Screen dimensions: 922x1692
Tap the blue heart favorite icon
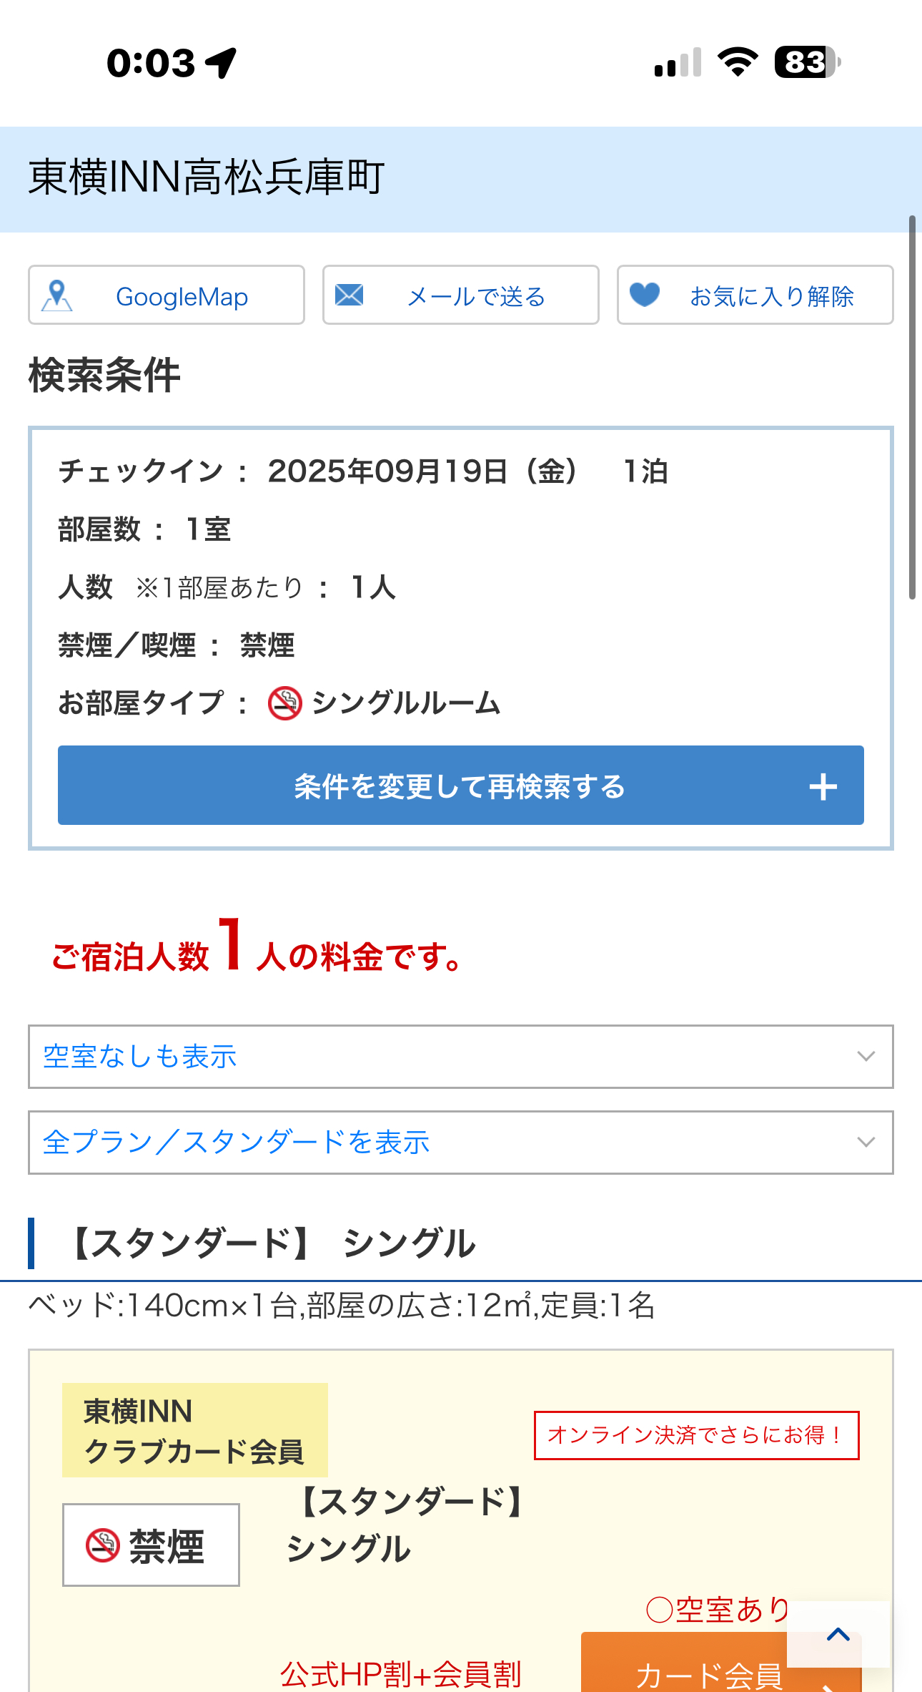pos(645,295)
